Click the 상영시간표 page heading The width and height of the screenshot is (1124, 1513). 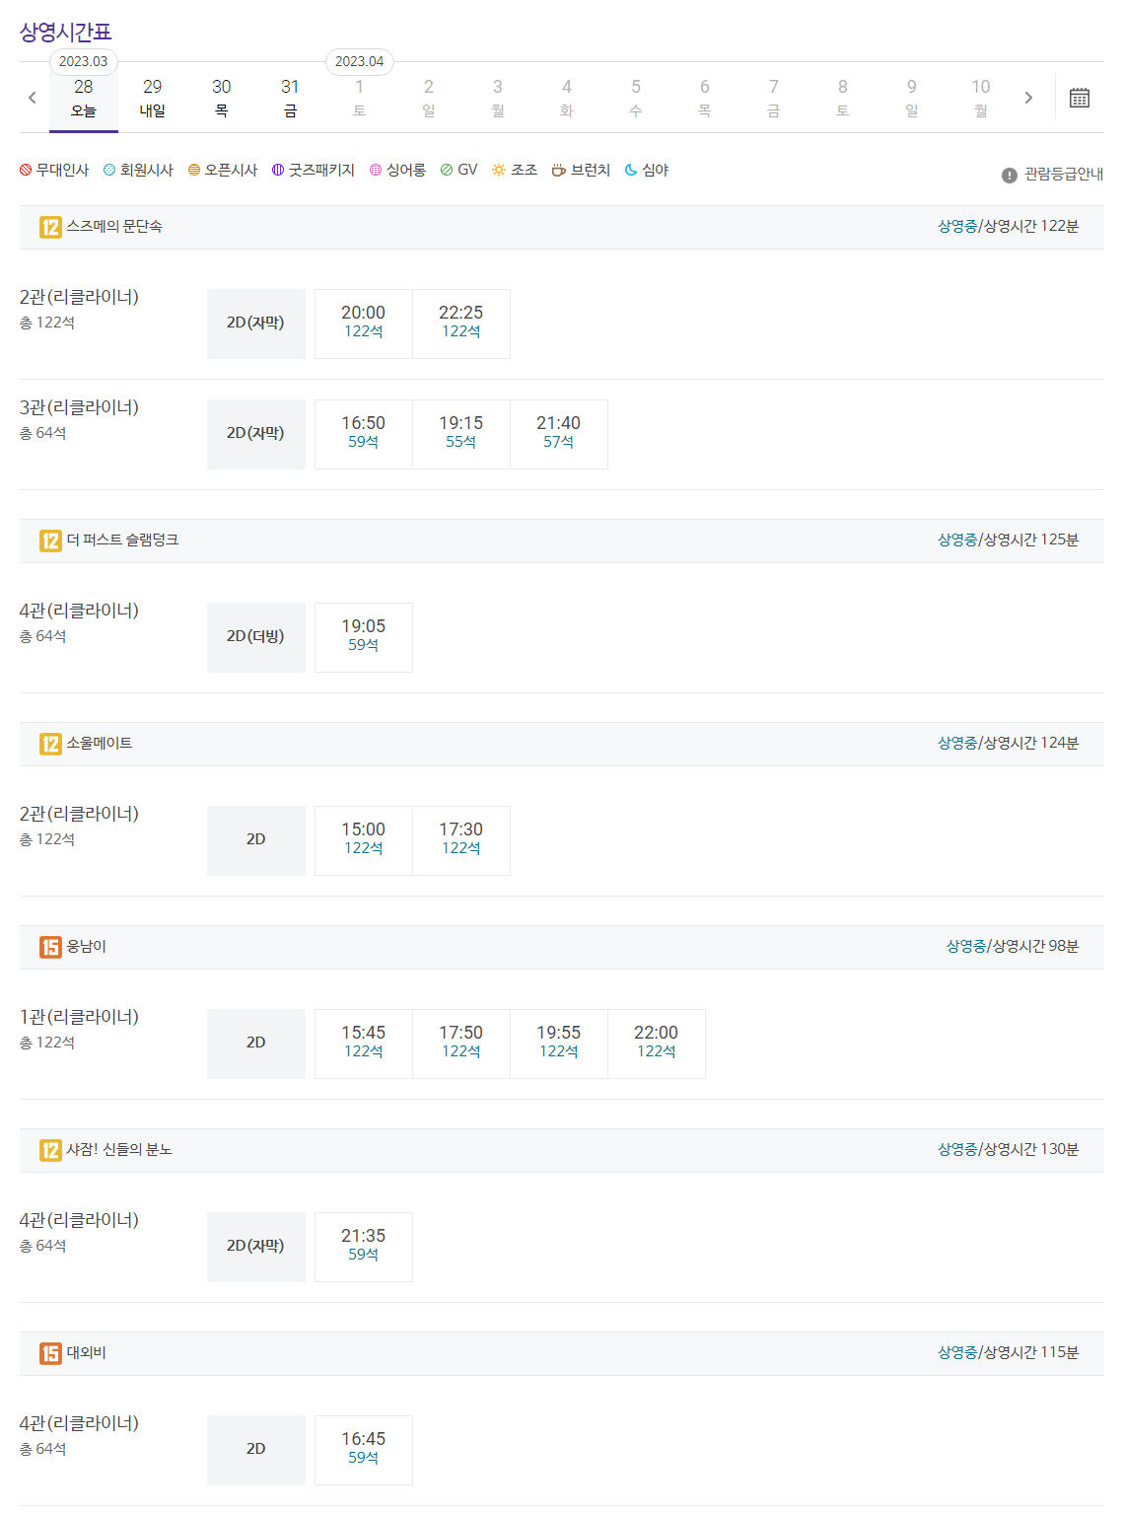click(x=66, y=33)
